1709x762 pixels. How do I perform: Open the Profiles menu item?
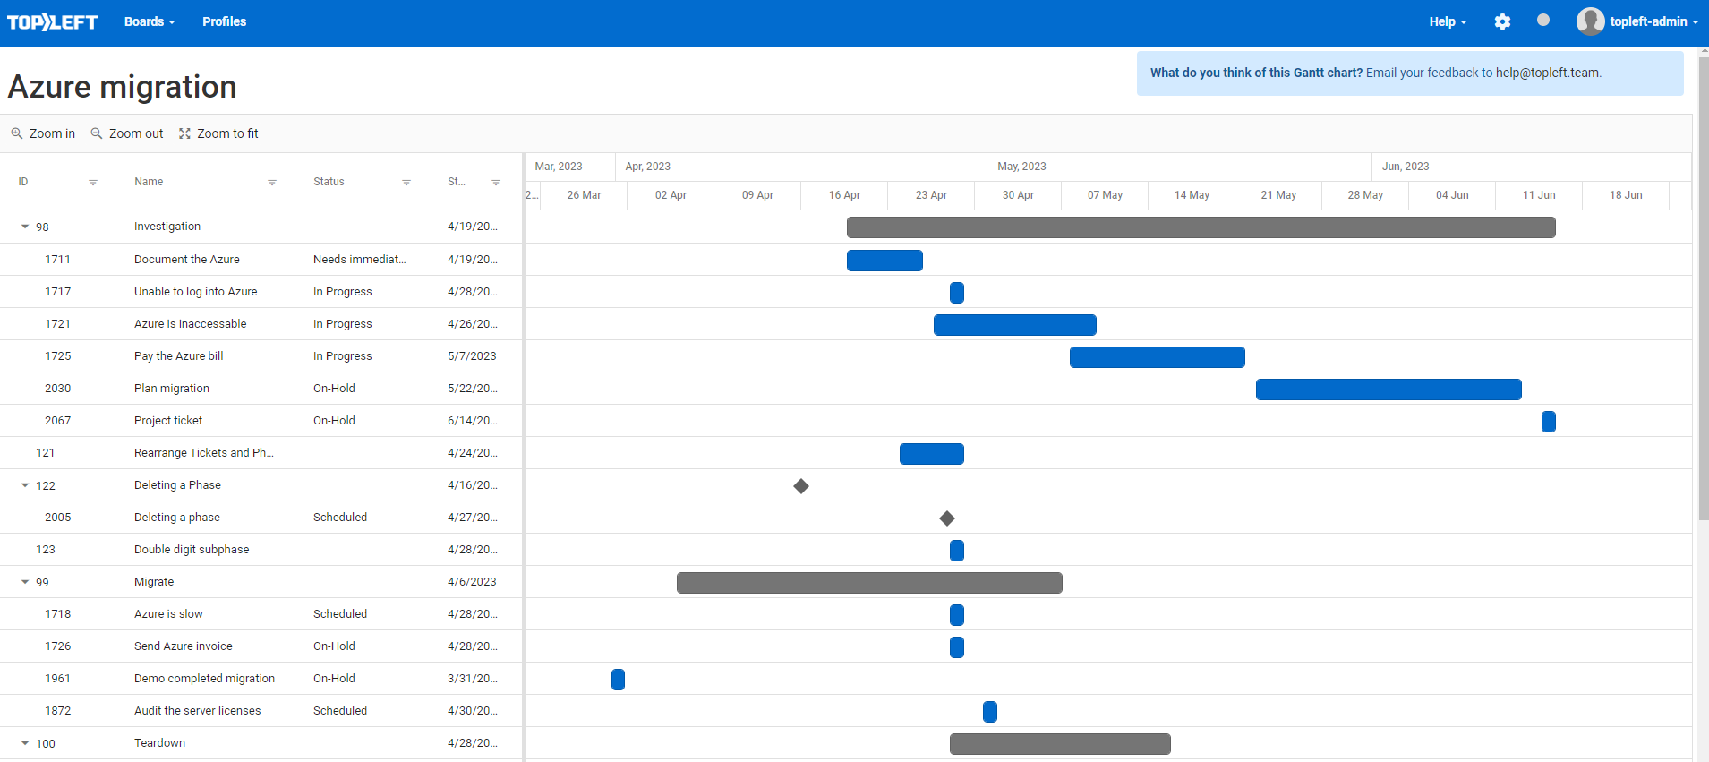pos(224,21)
